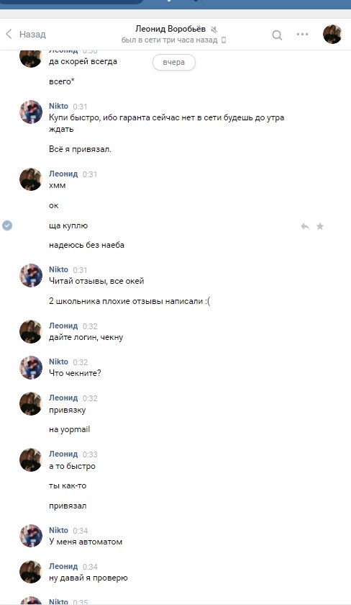Open Nikto's avatar at 0:31 "Купи быстро"
The width and height of the screenshot is (351, 605).
pos(31,112)
